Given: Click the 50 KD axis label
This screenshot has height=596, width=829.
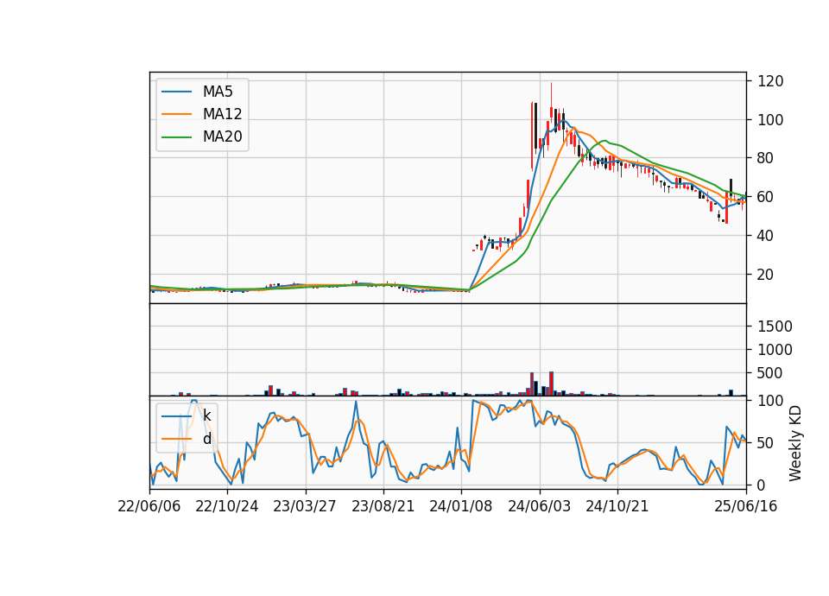Looking at the screenshot, I should (x=766, y=442).
